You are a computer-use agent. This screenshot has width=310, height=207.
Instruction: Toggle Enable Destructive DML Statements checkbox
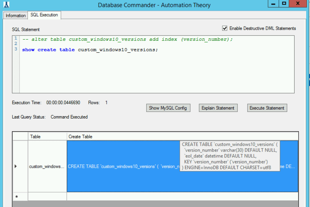(225, 28)
